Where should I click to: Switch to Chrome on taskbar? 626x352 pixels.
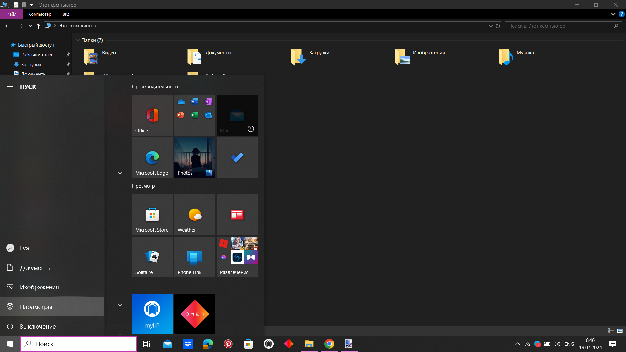329,344
